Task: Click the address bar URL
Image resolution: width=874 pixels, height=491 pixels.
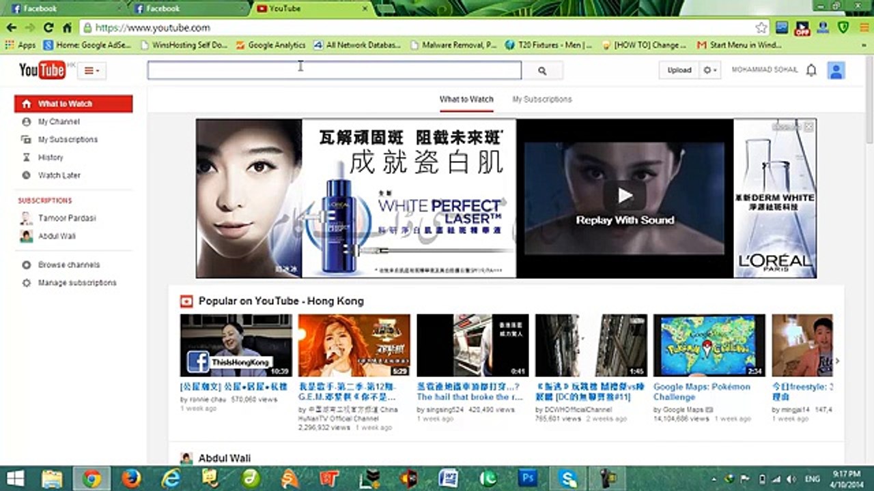Action: pyautogui.click(x=153, y=28)
